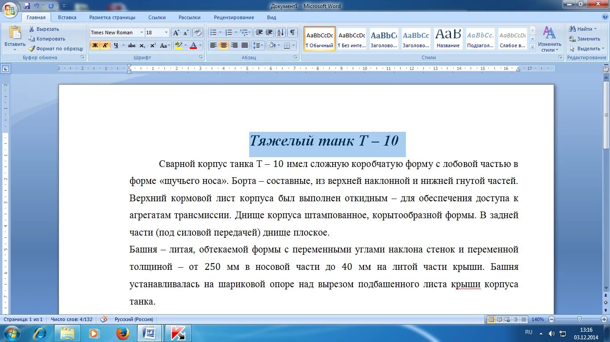Click the Office button

pyautogui.click(x=9, y=9)
